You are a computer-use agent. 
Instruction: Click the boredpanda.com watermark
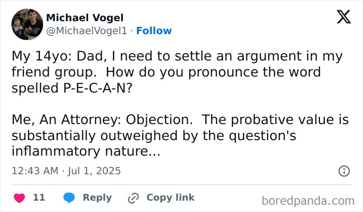click(x=312, y=199)
